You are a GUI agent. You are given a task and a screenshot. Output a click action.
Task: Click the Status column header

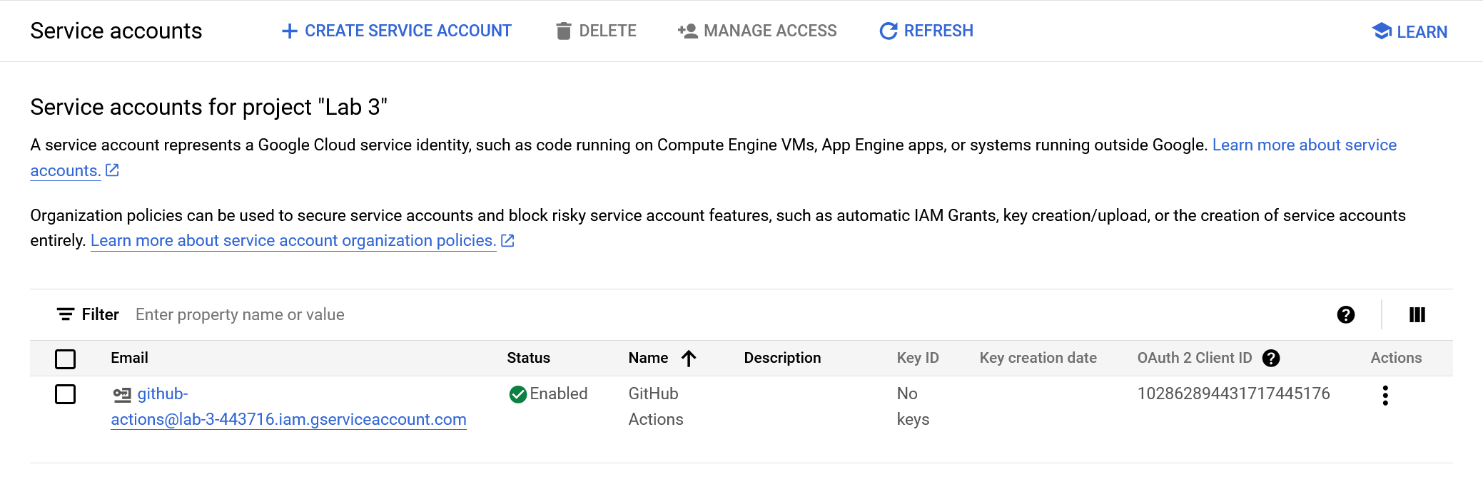click(x=528, y=358)
